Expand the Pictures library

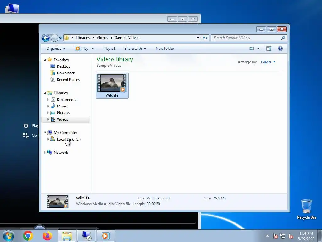pyautogui.click(x=48, y=113)
